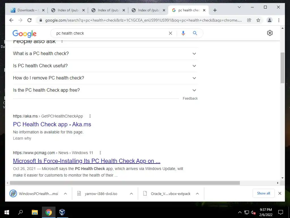The width and height of the screenshot is (290, 218).
Task: Dismiss the downloads bar
Action: click(x=280, y=193)
